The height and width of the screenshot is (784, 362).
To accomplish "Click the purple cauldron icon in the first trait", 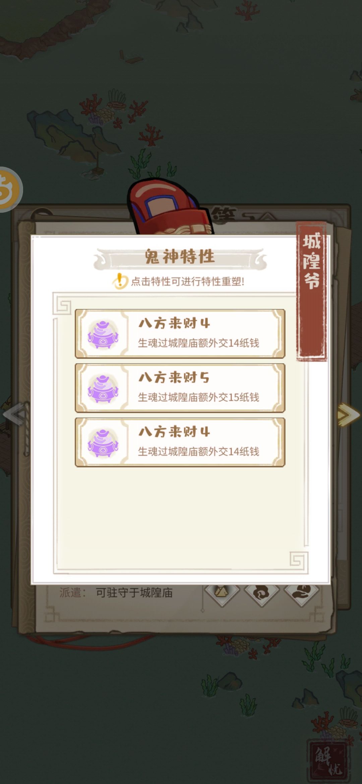I will [x=103, y=334].
